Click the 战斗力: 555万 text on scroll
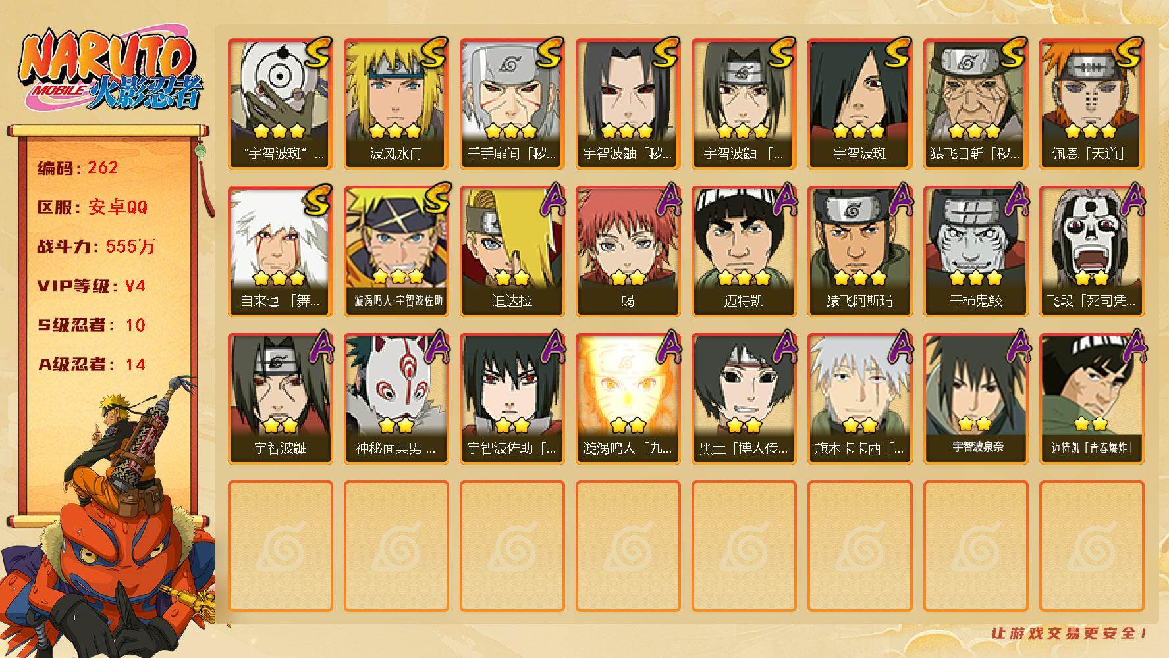Image resolution: width=1169 pixels, height=658 pixels. [x=96, y=247]
